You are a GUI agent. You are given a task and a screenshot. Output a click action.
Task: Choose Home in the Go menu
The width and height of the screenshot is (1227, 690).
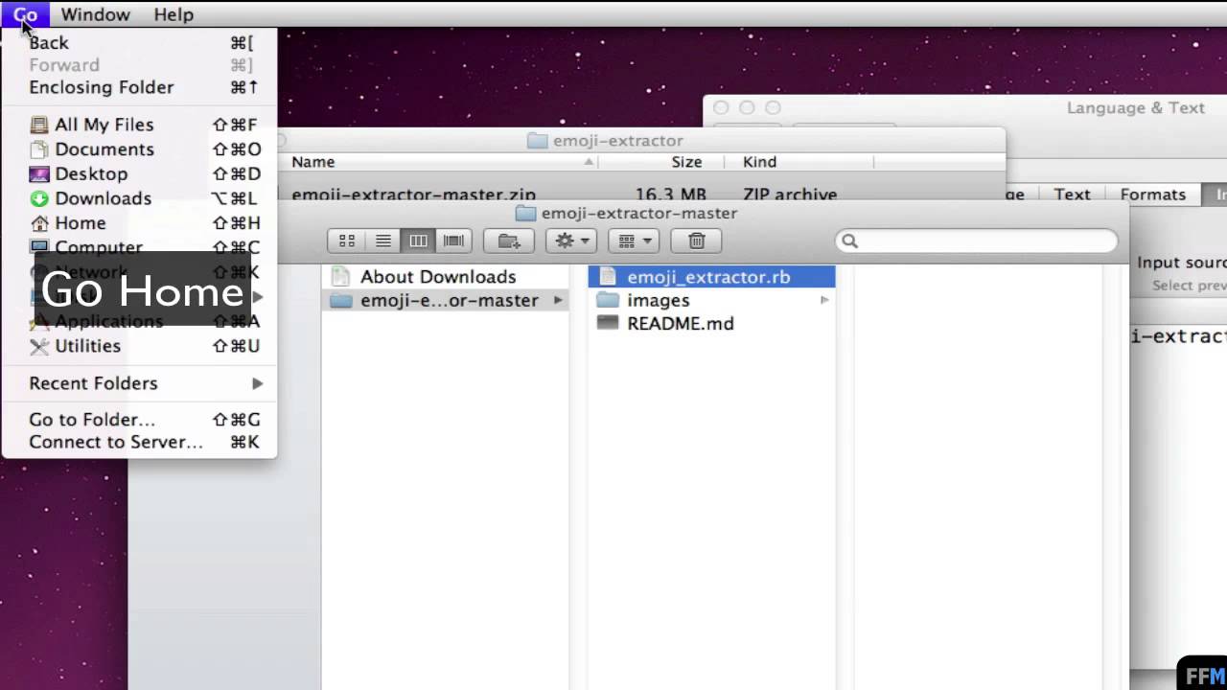(139, 223)
